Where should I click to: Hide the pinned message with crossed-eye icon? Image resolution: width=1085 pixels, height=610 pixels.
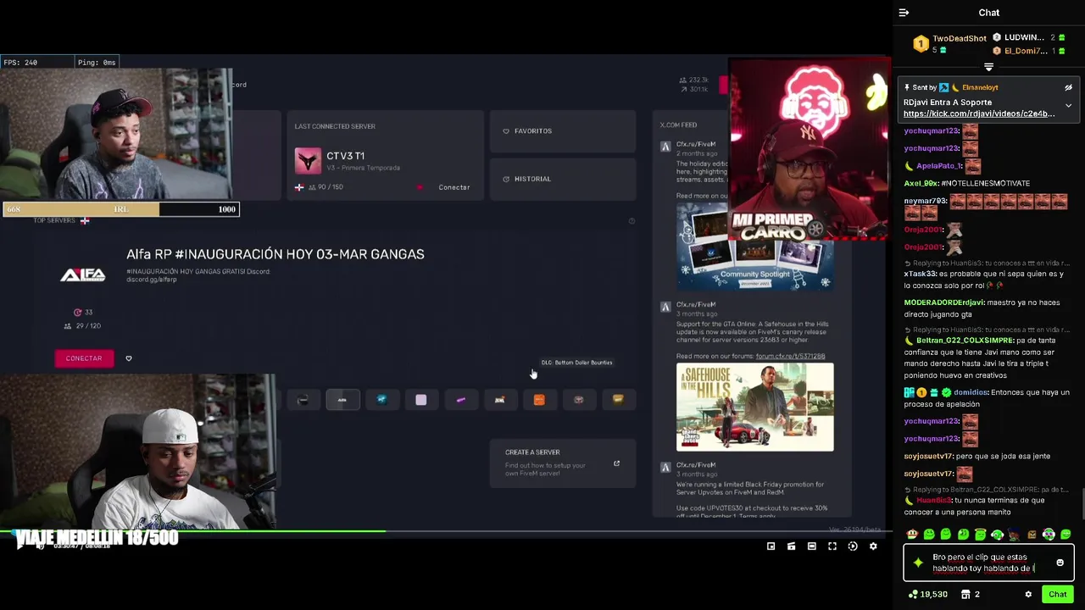1068,87
